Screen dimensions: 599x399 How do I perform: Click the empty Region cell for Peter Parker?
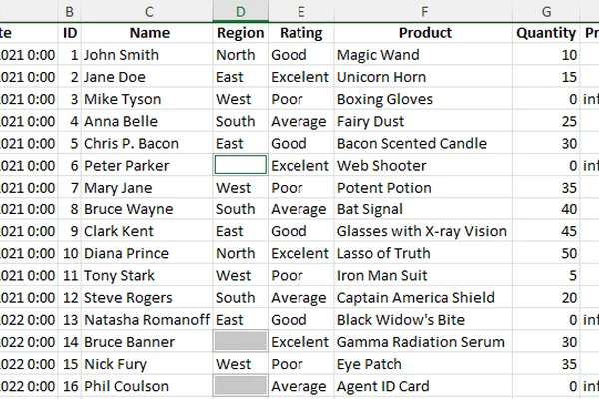coord(241,165)
